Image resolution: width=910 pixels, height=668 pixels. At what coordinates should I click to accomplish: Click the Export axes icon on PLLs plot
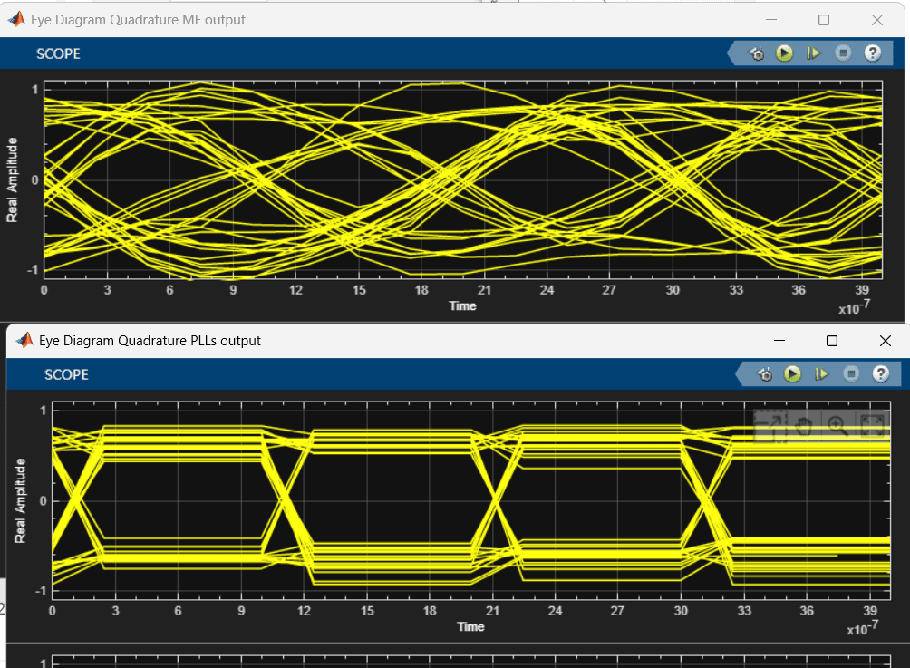[770, 426]
